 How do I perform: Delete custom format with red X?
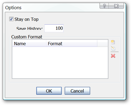click(113, 56)
